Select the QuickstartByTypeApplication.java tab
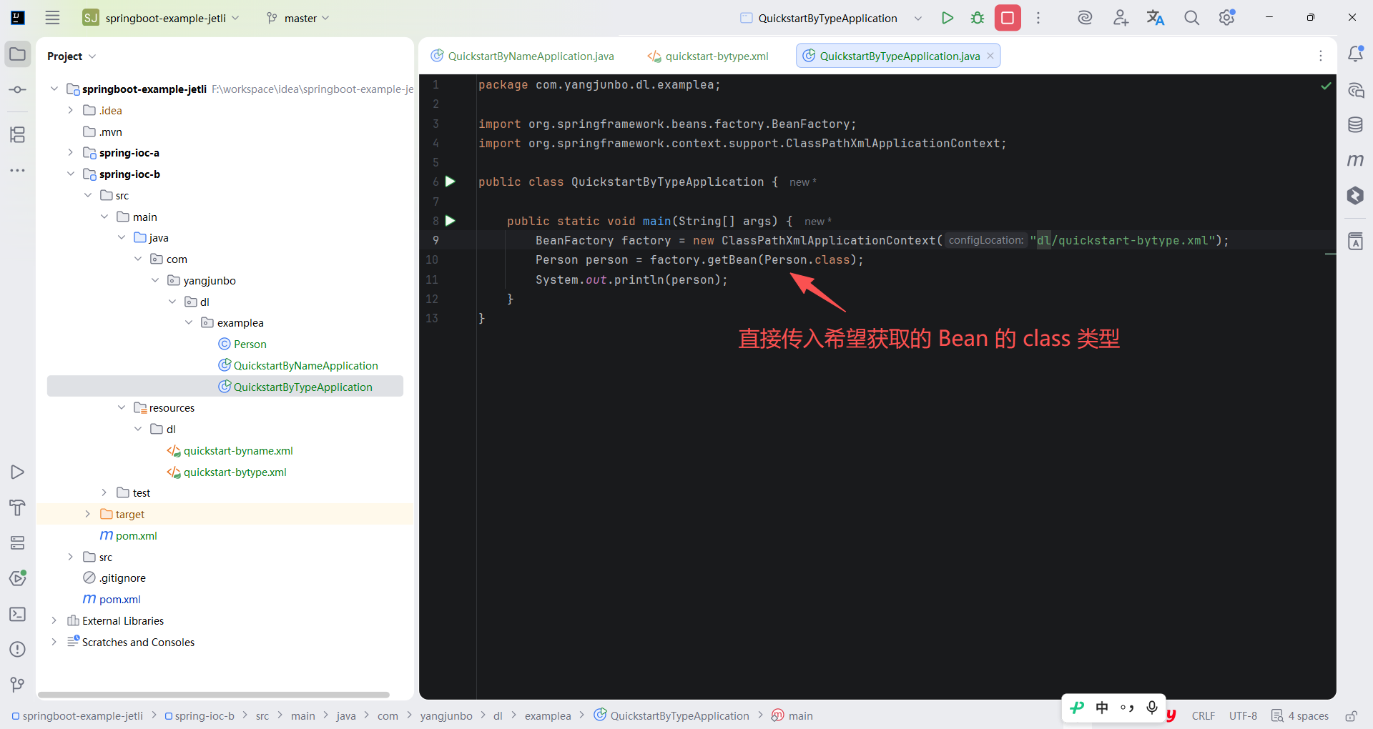This screenshot has height=729, width=1373. coord(899,56)
